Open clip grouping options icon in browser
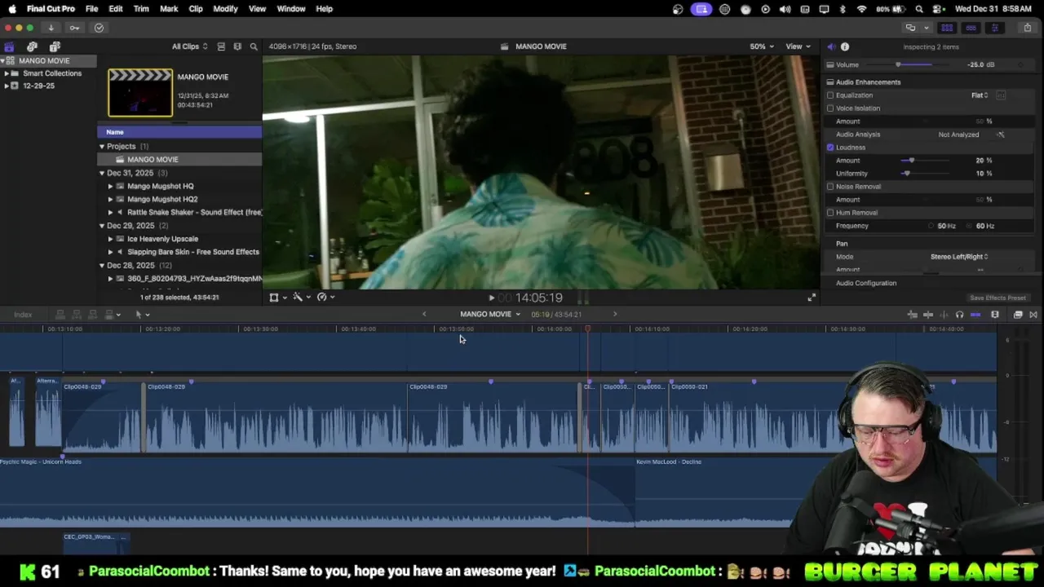Image resolution: width=1044 pixels, height=587 pixels. [x=237, y=46]
